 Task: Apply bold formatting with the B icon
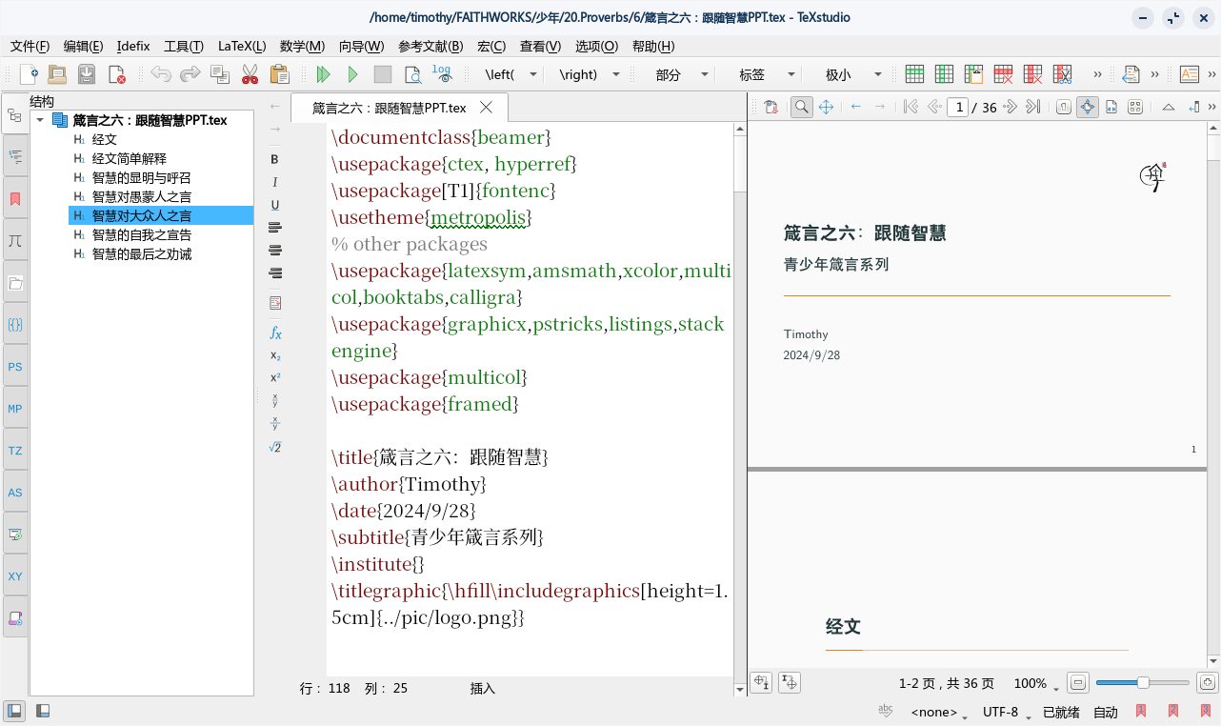coord(275,159)
